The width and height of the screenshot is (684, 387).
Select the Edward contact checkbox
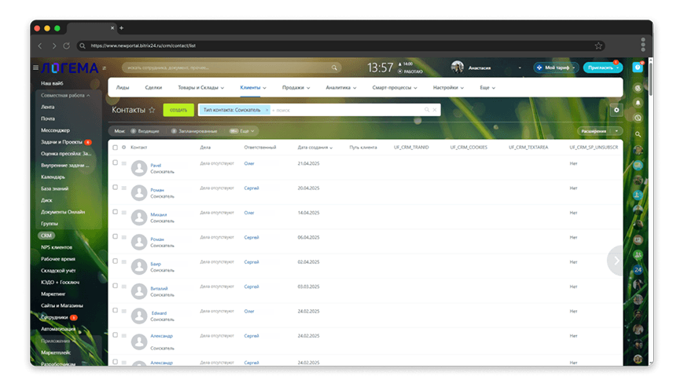tap(115, 310)
